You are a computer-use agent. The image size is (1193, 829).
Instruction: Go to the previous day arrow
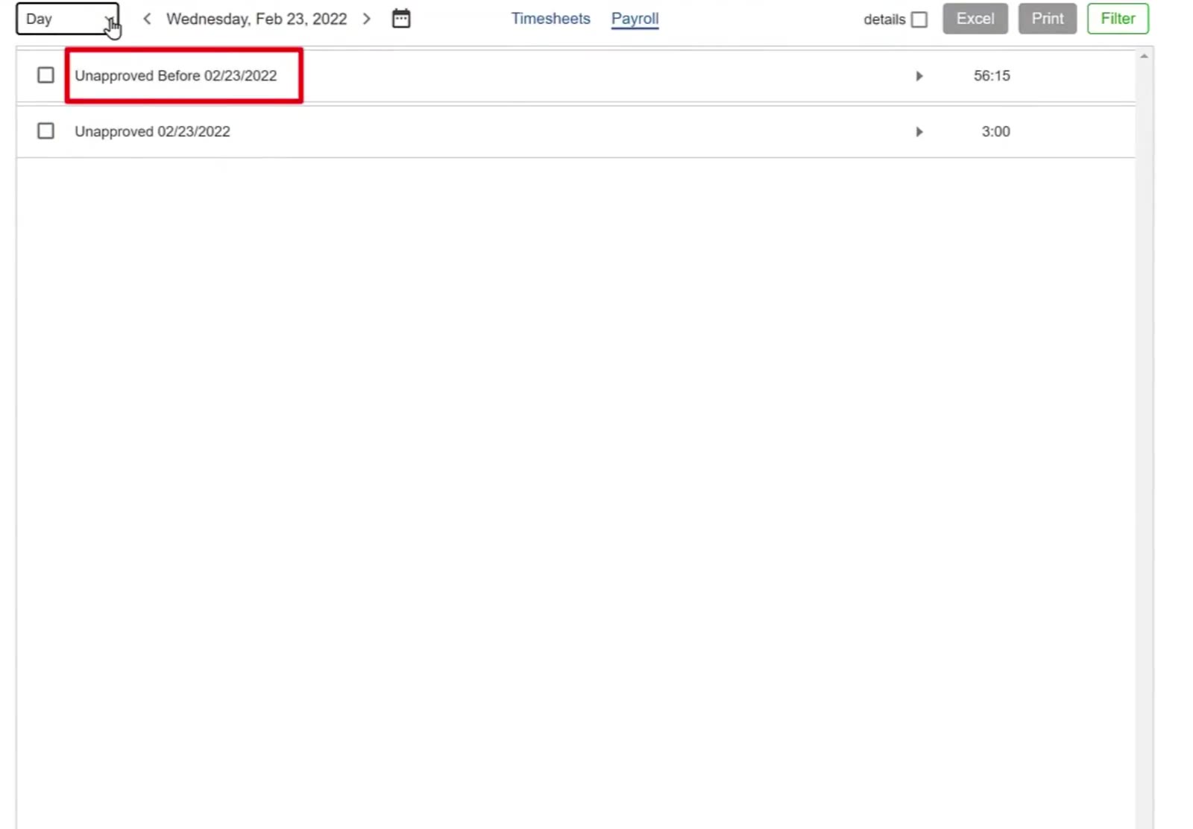147,19
